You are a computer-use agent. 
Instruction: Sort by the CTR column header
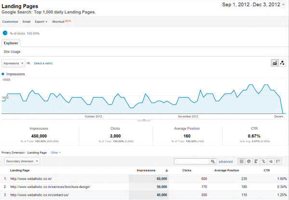tap(267, 170)
